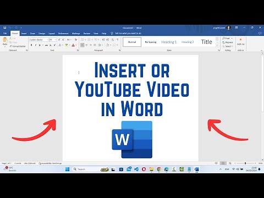Switch to the Review tab
Viewport: 264px width, 198px height.
87,34
